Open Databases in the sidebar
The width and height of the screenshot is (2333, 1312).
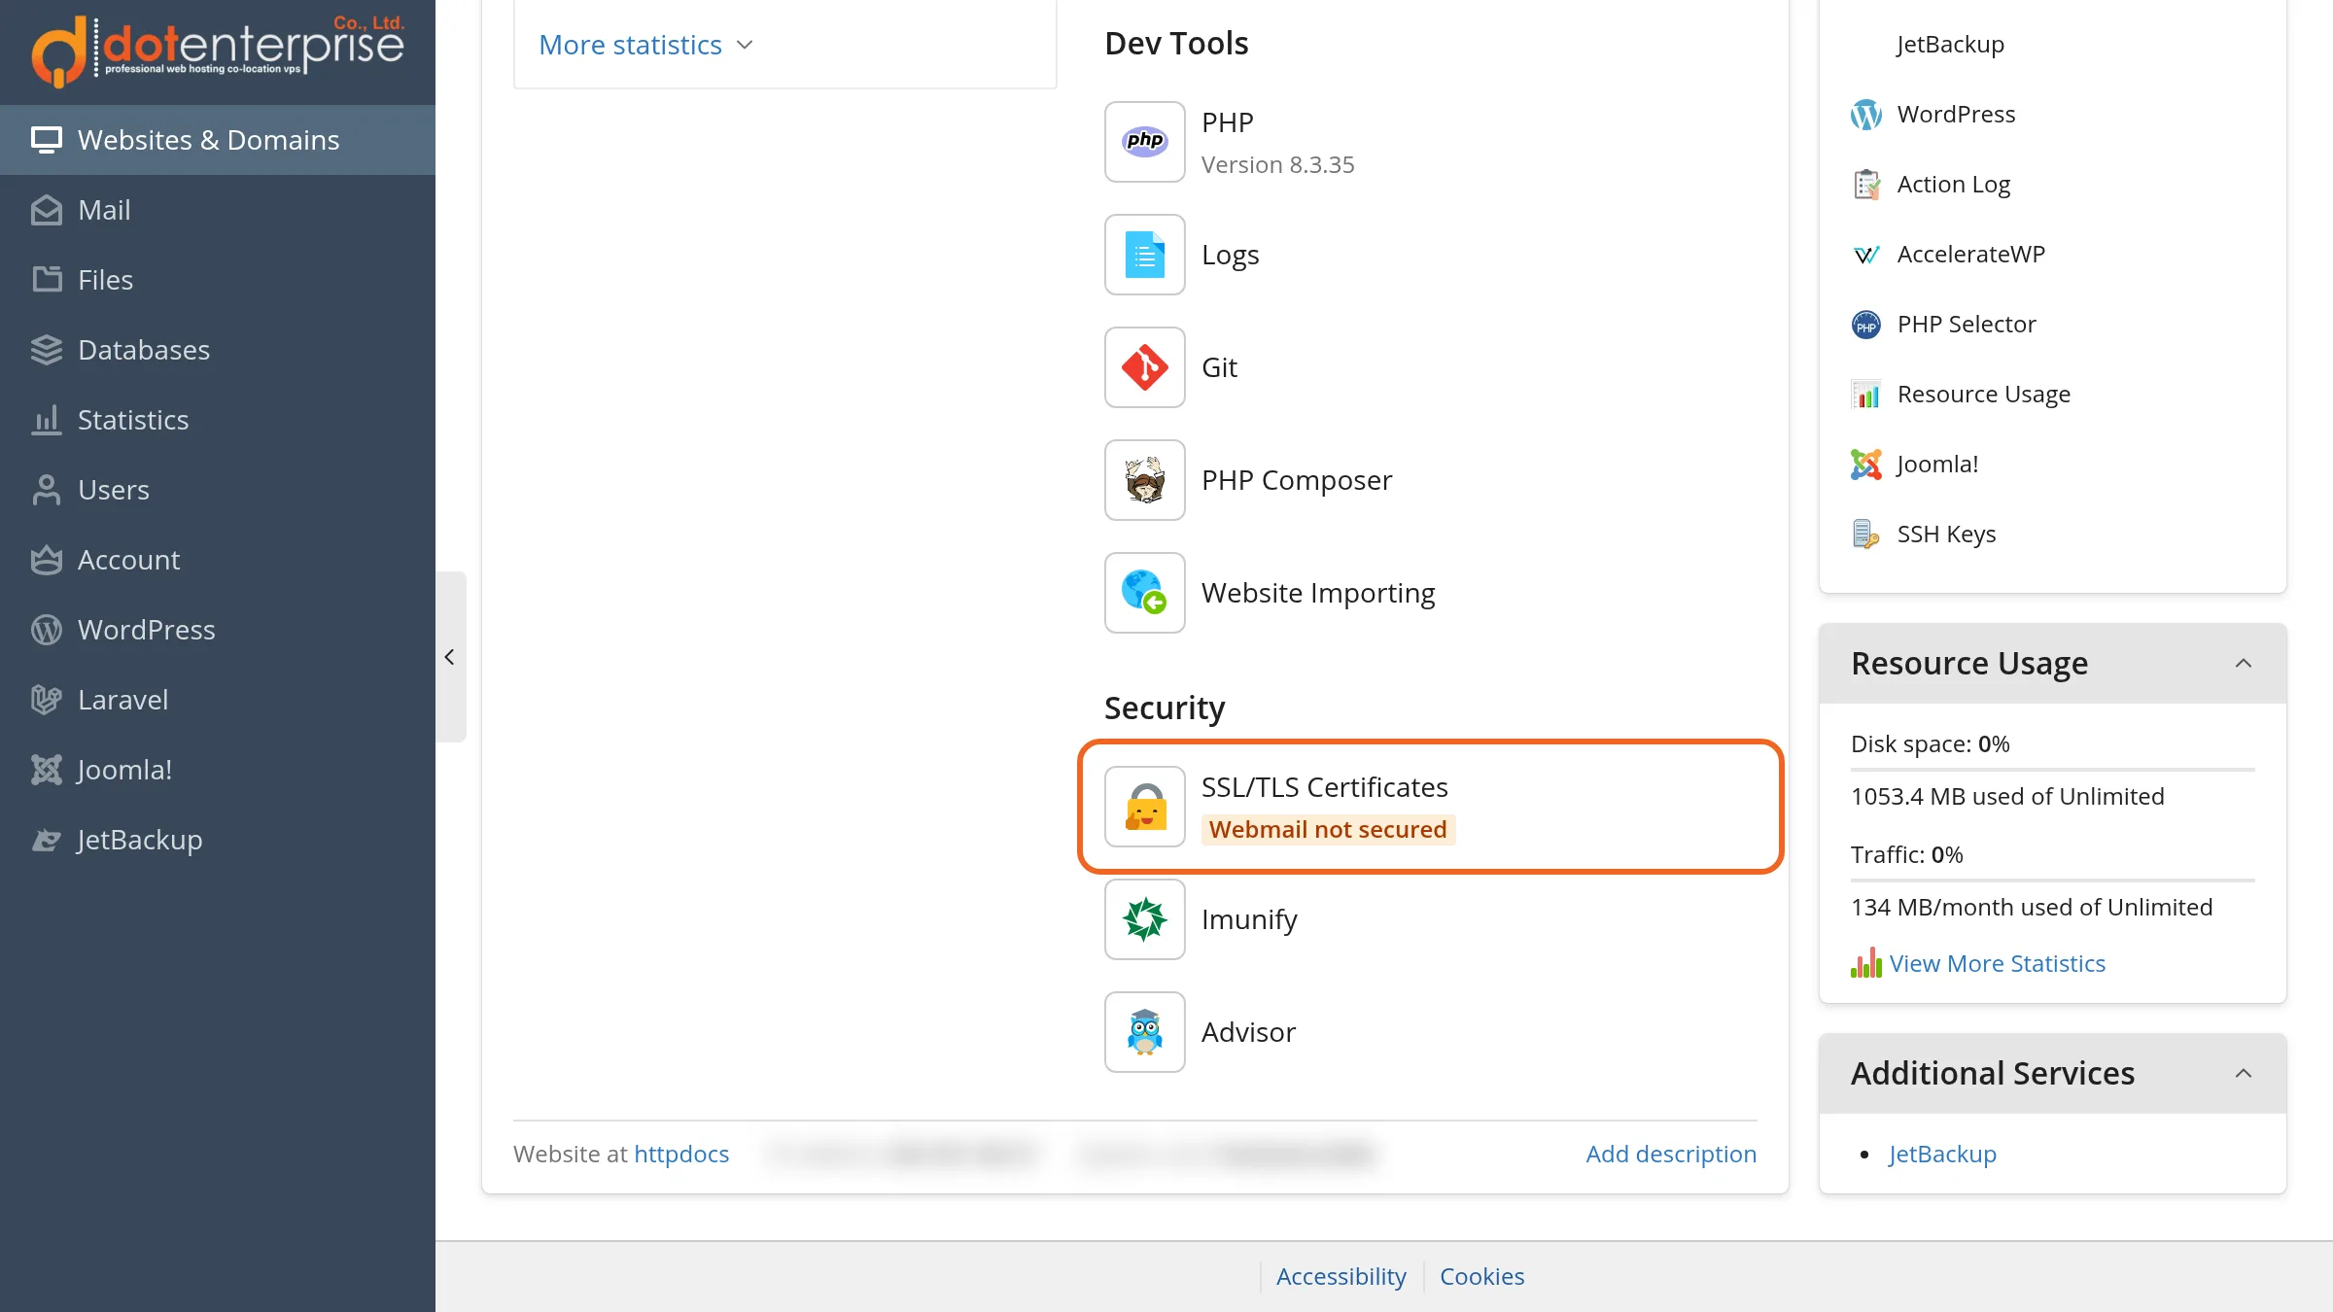click(218, 350)
